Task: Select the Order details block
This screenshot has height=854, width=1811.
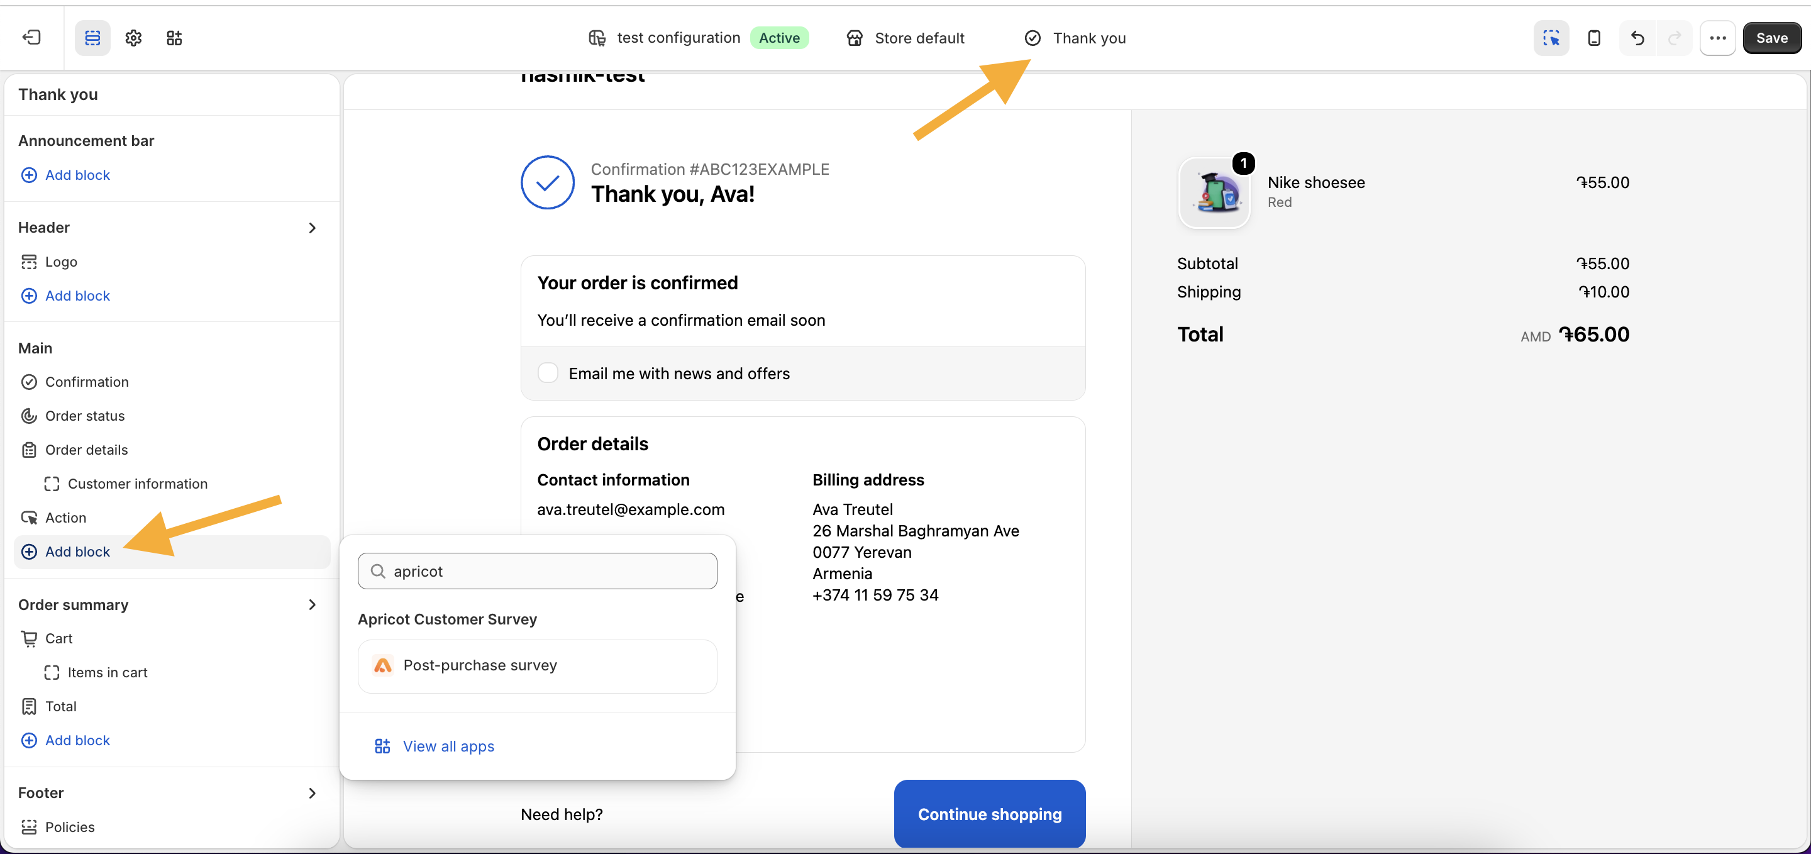Action: coord(75,450)
